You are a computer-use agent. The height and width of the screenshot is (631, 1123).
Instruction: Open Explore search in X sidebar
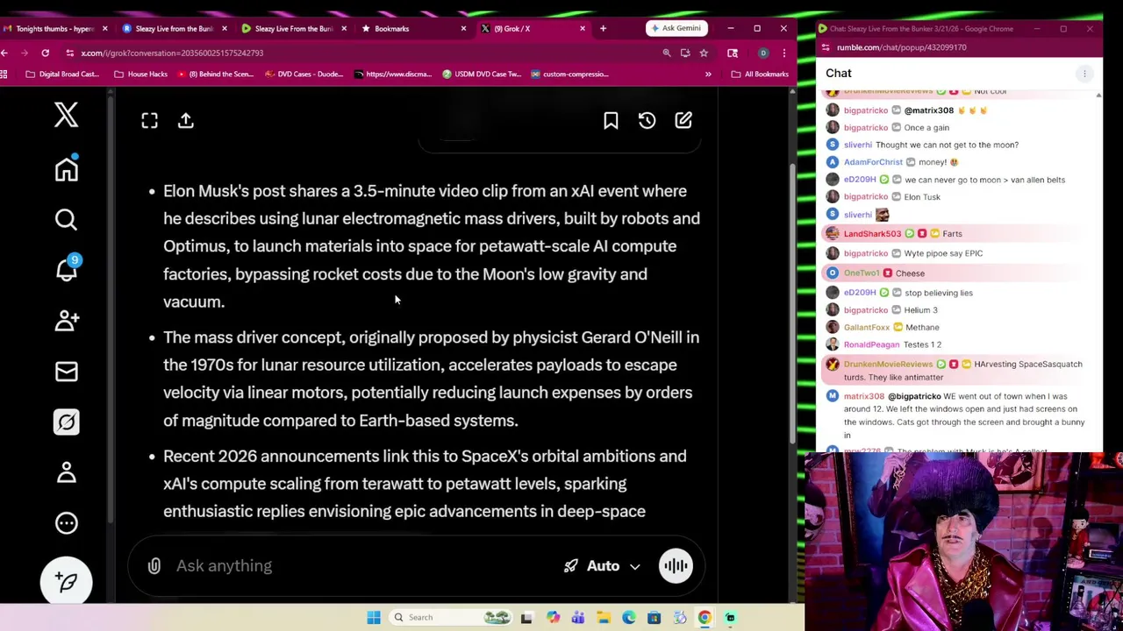point(66,219)
